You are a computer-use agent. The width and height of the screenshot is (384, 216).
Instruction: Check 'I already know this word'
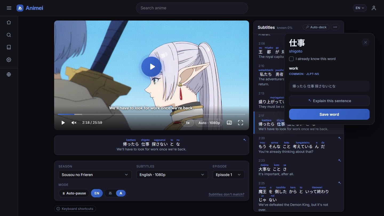click(291, 59)
